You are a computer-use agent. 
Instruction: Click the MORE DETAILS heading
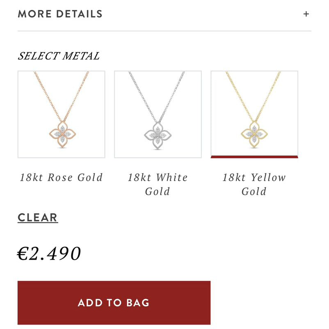[60, 14]
